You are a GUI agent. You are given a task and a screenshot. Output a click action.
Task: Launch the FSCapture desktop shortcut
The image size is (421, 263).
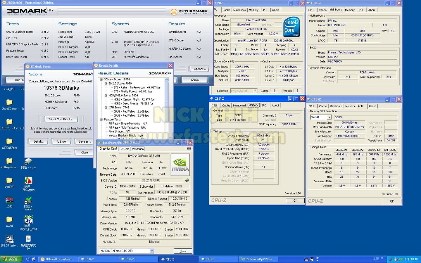(x=28, y=184)
